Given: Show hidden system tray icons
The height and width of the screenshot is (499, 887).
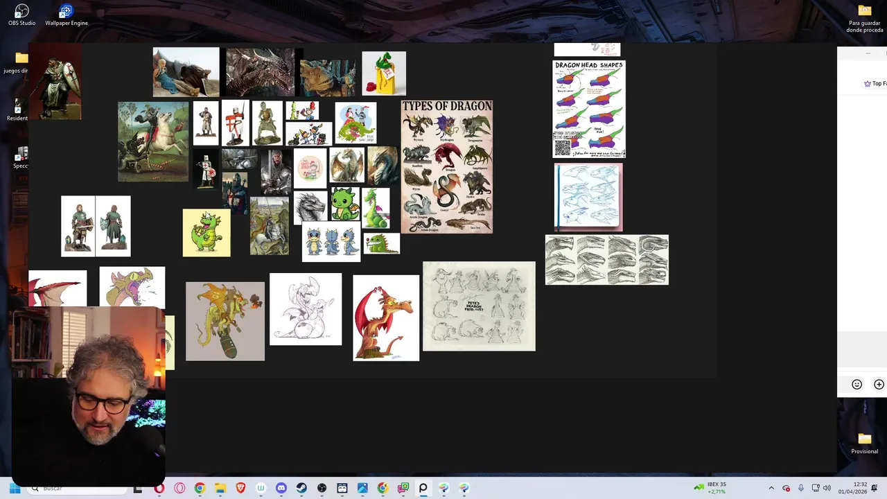Looking at the screenshot, I should pyautogui.click(x=771, y=488).
